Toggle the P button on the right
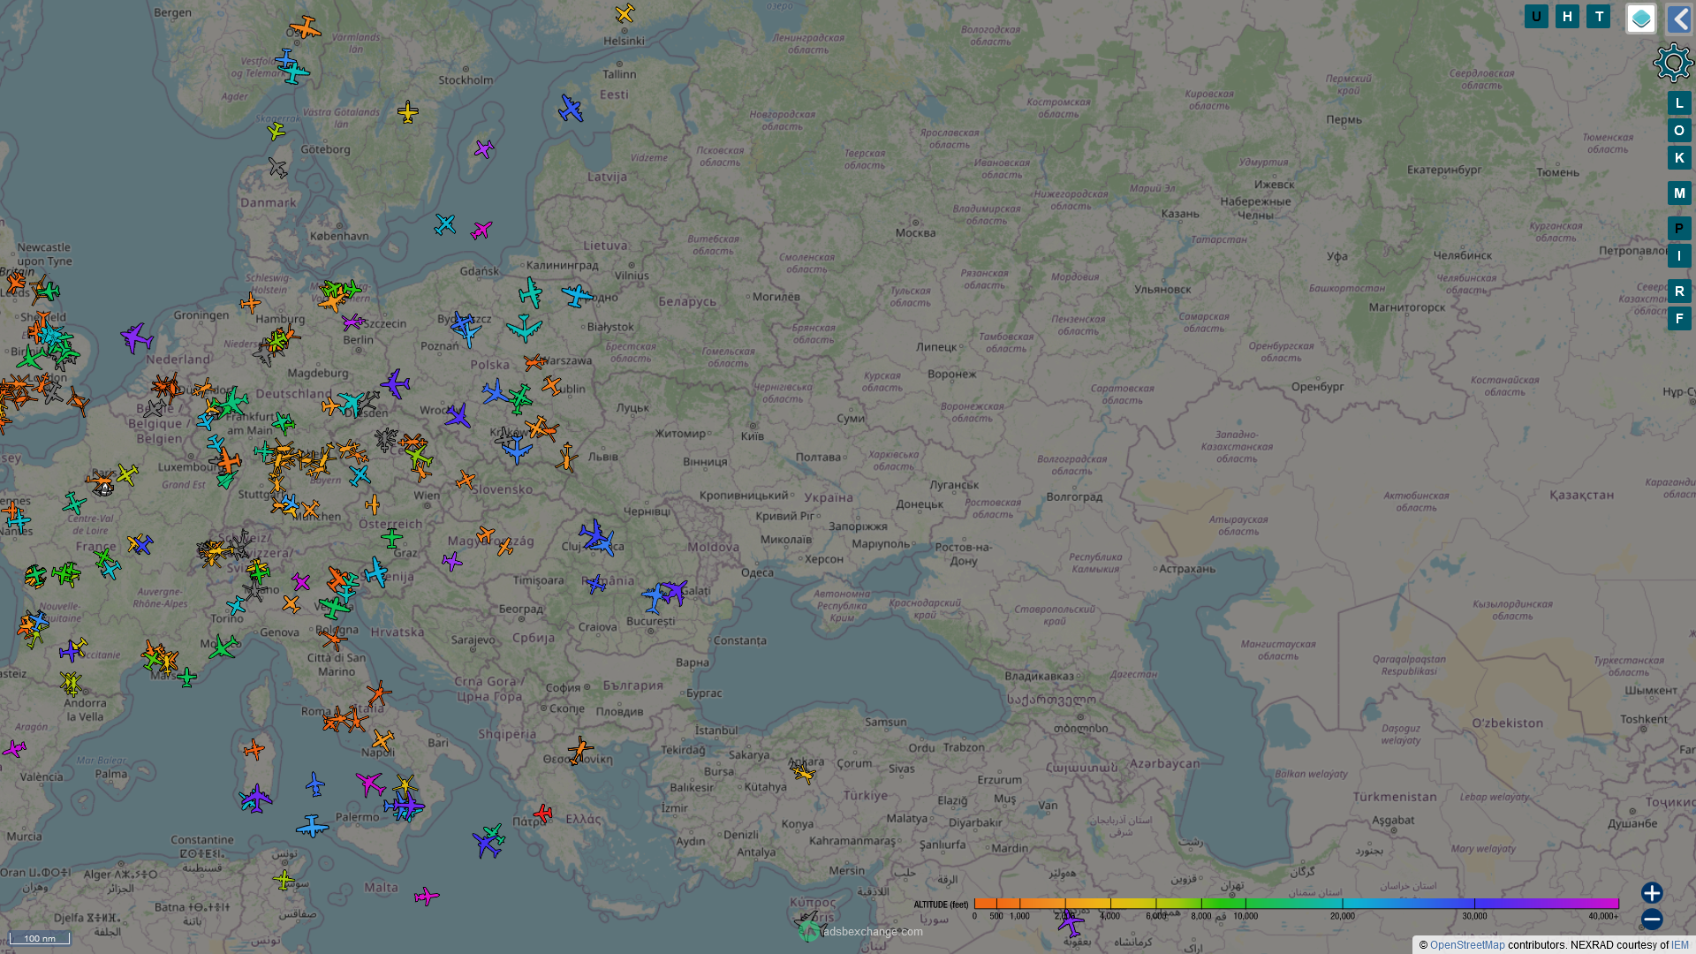 [x=1679, y=229]
